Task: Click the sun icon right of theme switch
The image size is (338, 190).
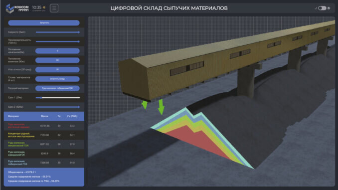Action: point(329,8)
